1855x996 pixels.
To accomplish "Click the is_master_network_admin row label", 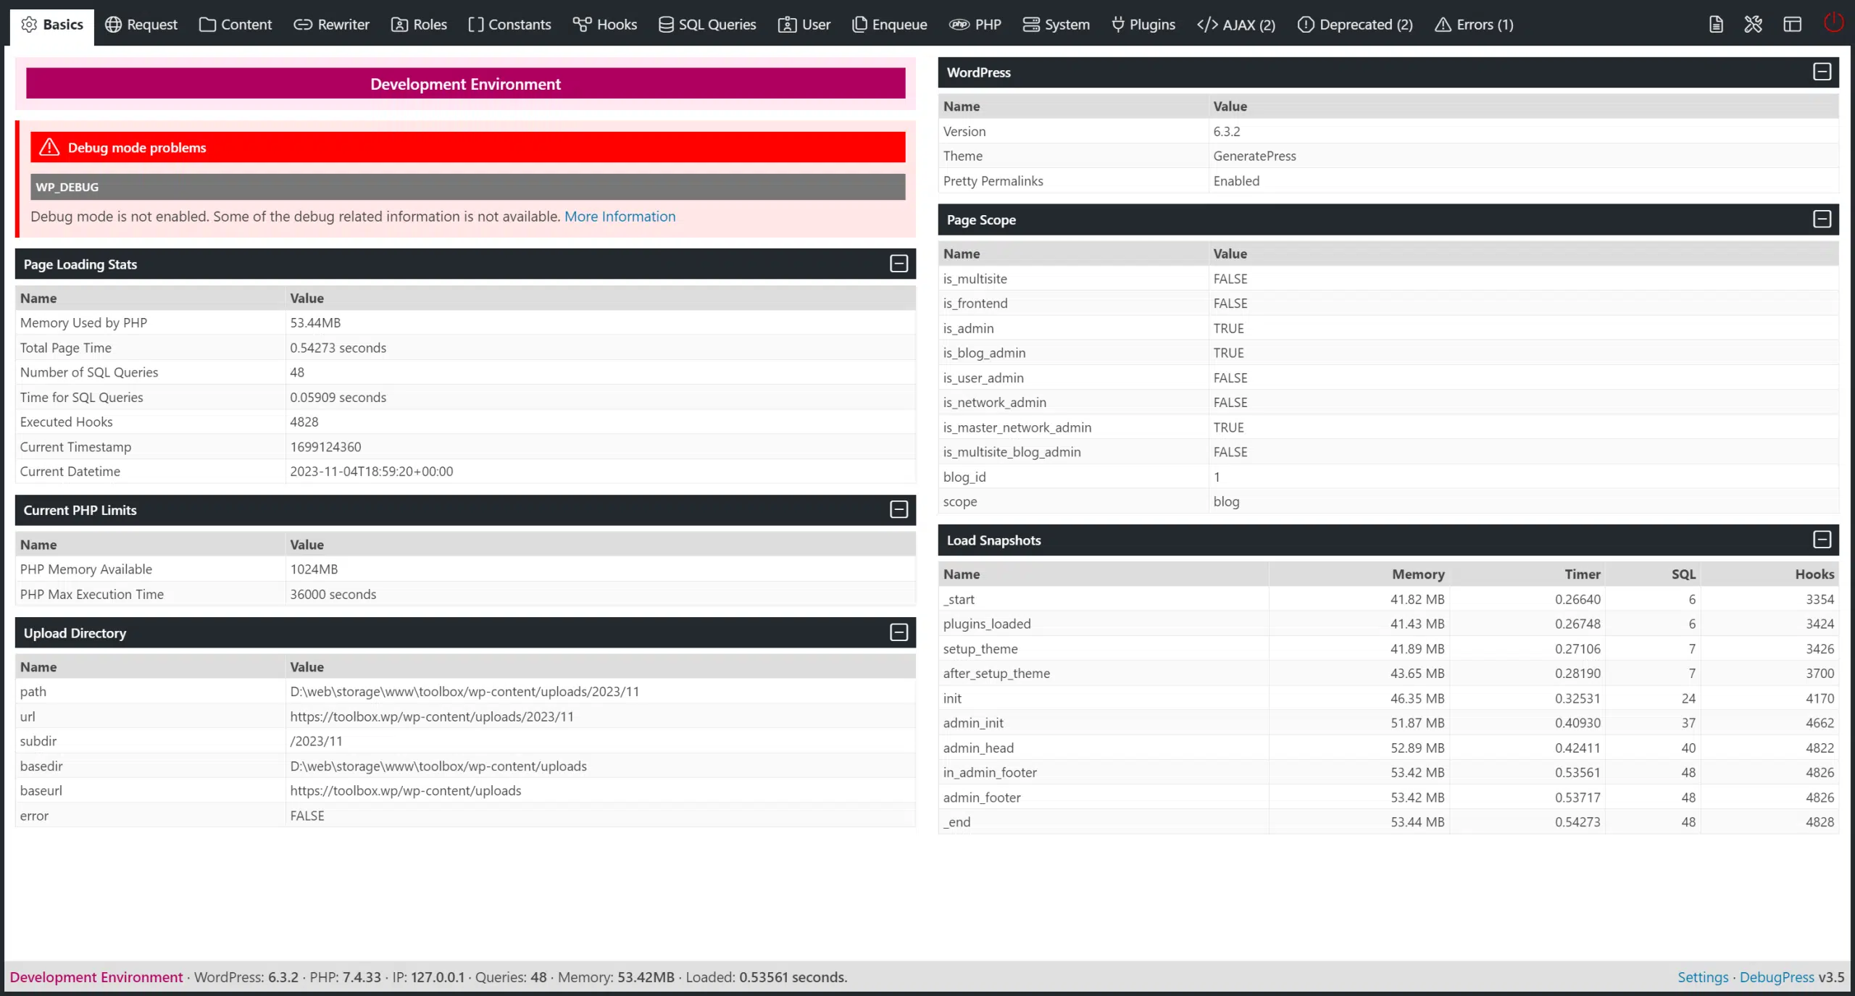I will pos(1017,427).
